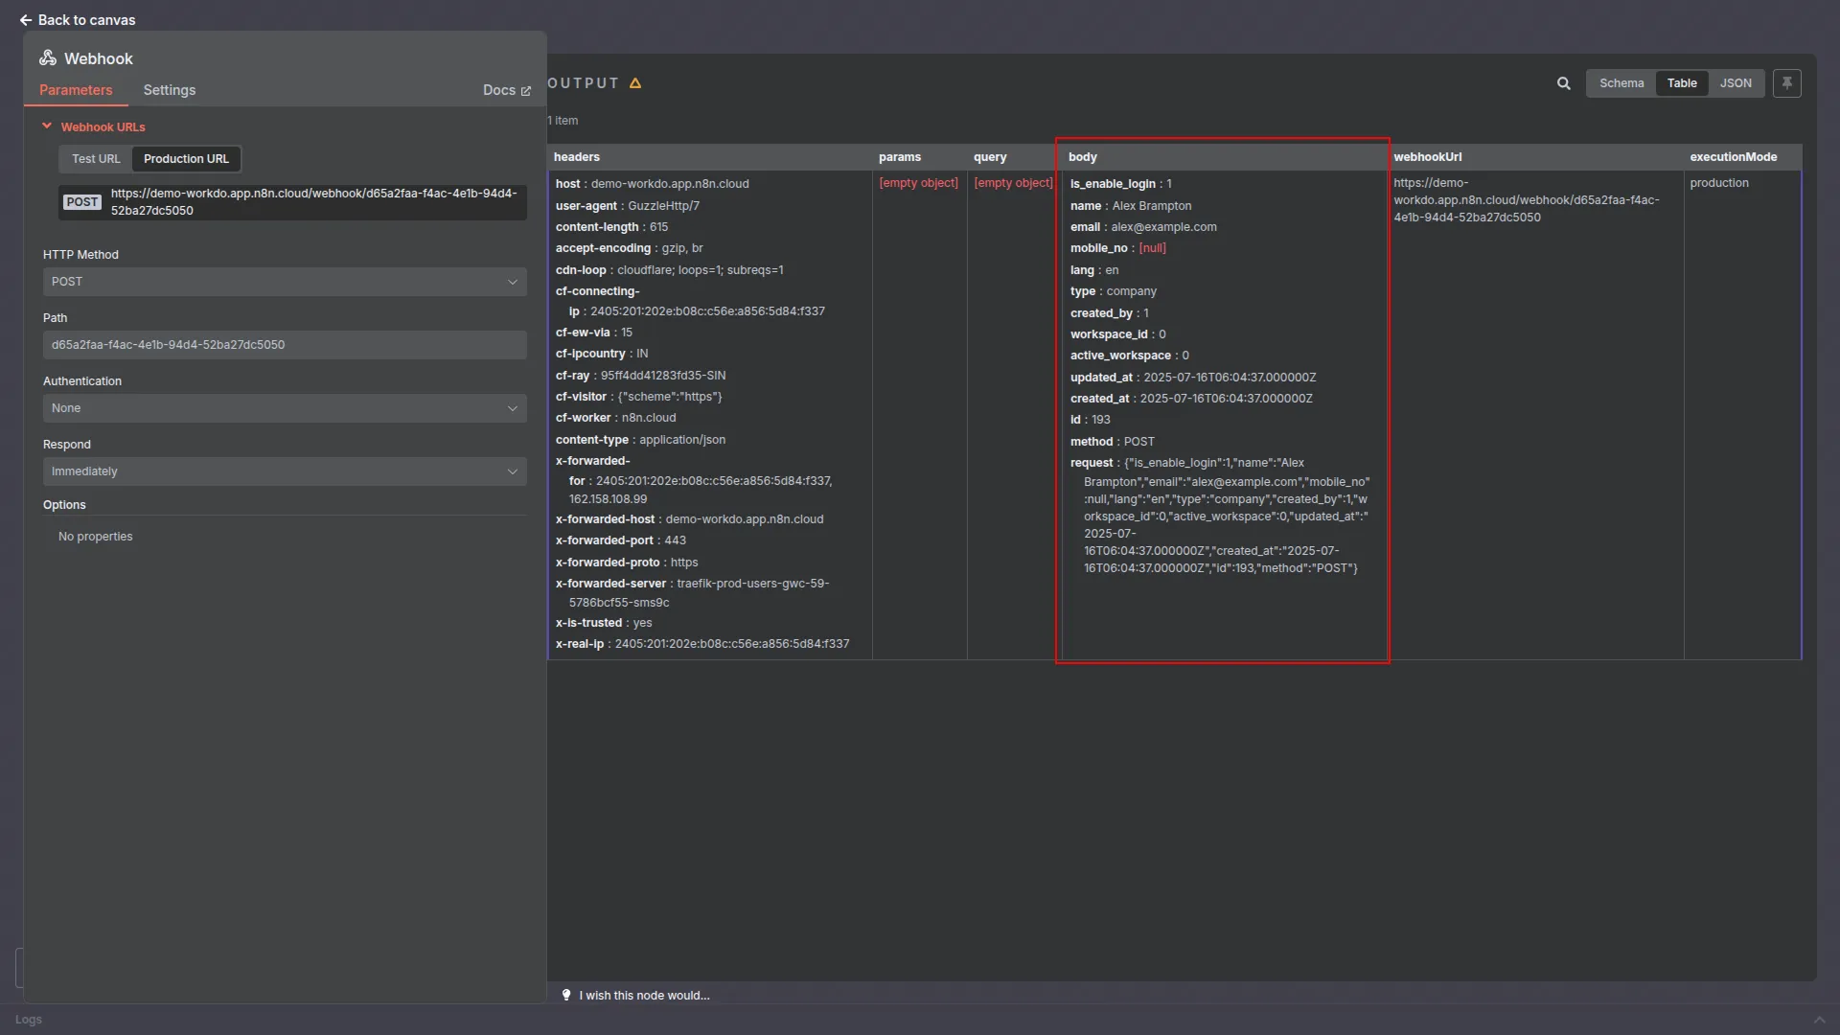1840x1035 pixels.
Task: Collapse the Webhook URLs section
Action: coord(47,126)
